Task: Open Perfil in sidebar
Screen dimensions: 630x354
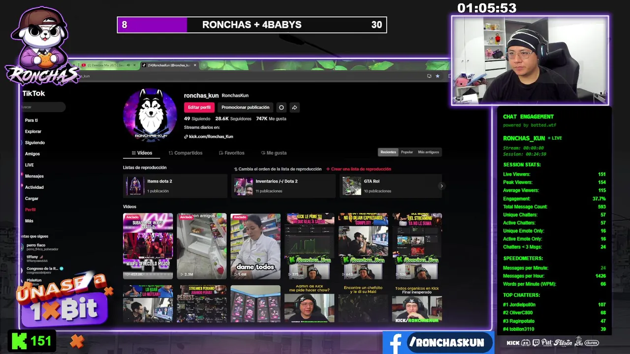Action: [x=30, y=210]
